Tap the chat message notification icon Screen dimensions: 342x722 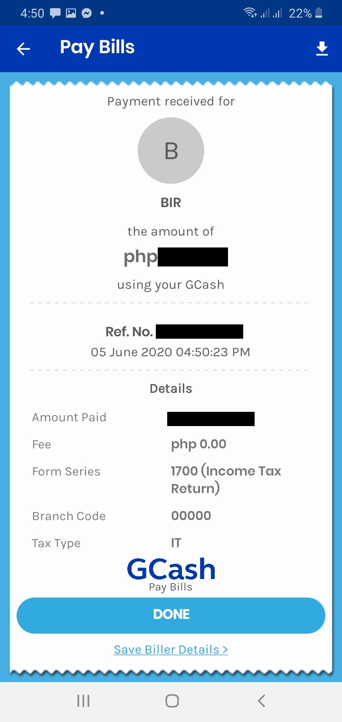(55, 13)
